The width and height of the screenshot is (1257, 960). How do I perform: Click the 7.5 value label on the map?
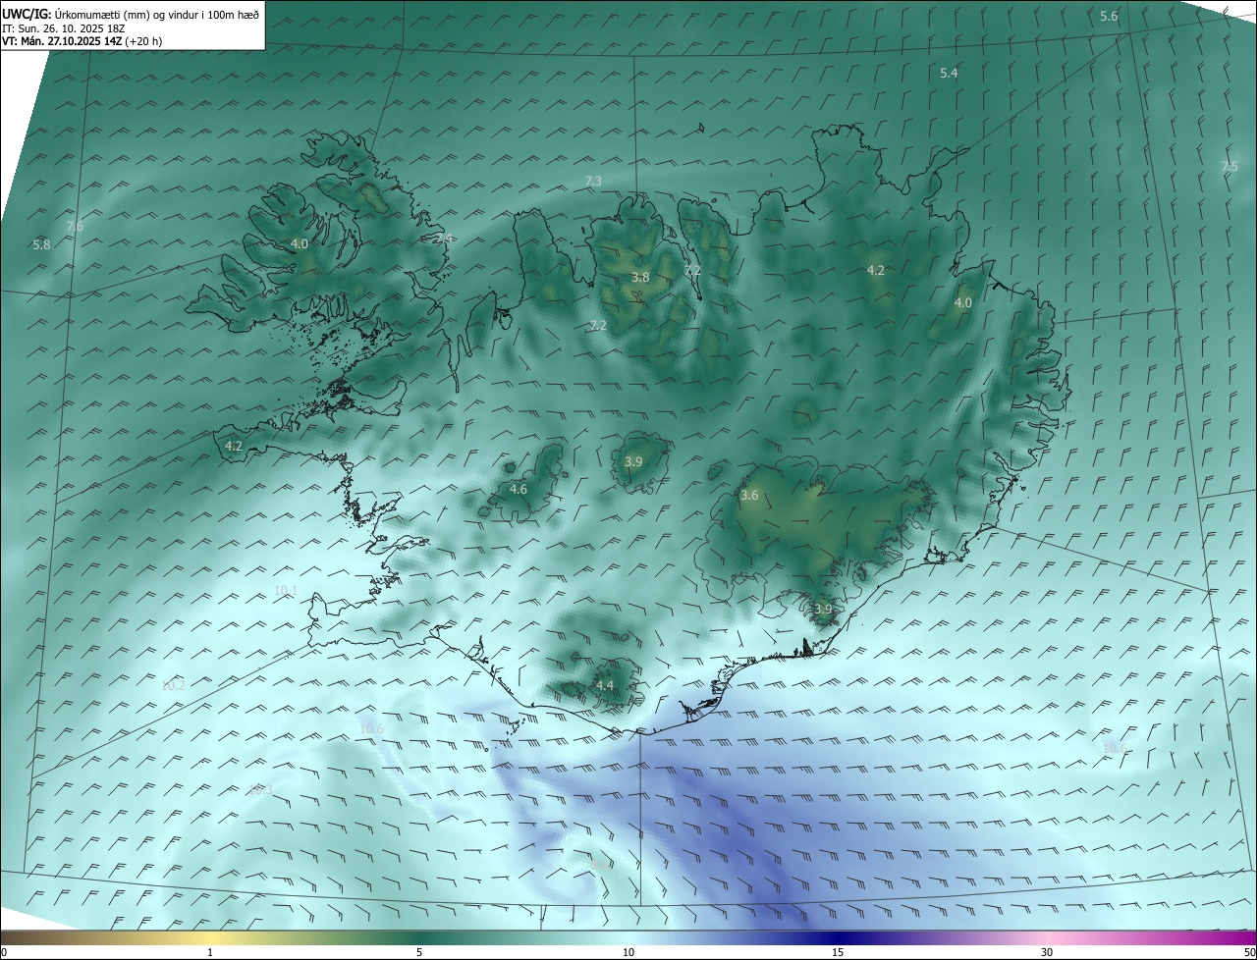click(1230, 167)
